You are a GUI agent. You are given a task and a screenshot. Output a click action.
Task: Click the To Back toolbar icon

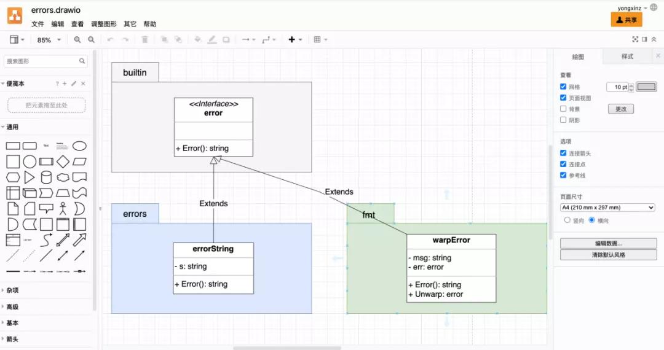tap(178, 39)
